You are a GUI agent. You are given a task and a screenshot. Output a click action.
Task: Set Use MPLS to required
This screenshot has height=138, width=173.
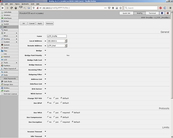coord(61,112)
